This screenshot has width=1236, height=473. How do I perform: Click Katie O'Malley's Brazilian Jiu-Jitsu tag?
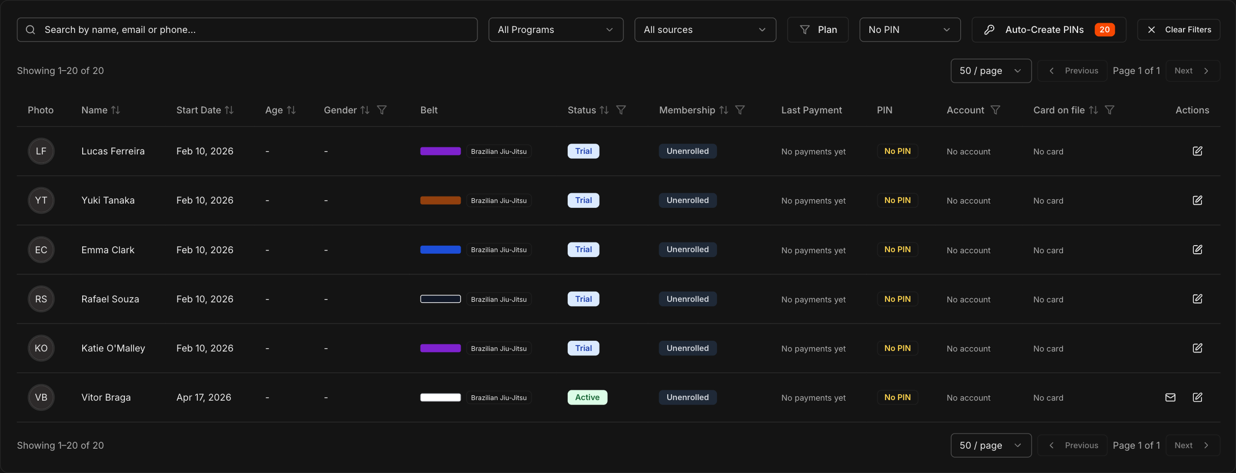pyautogui.click(x=499, y=348)
